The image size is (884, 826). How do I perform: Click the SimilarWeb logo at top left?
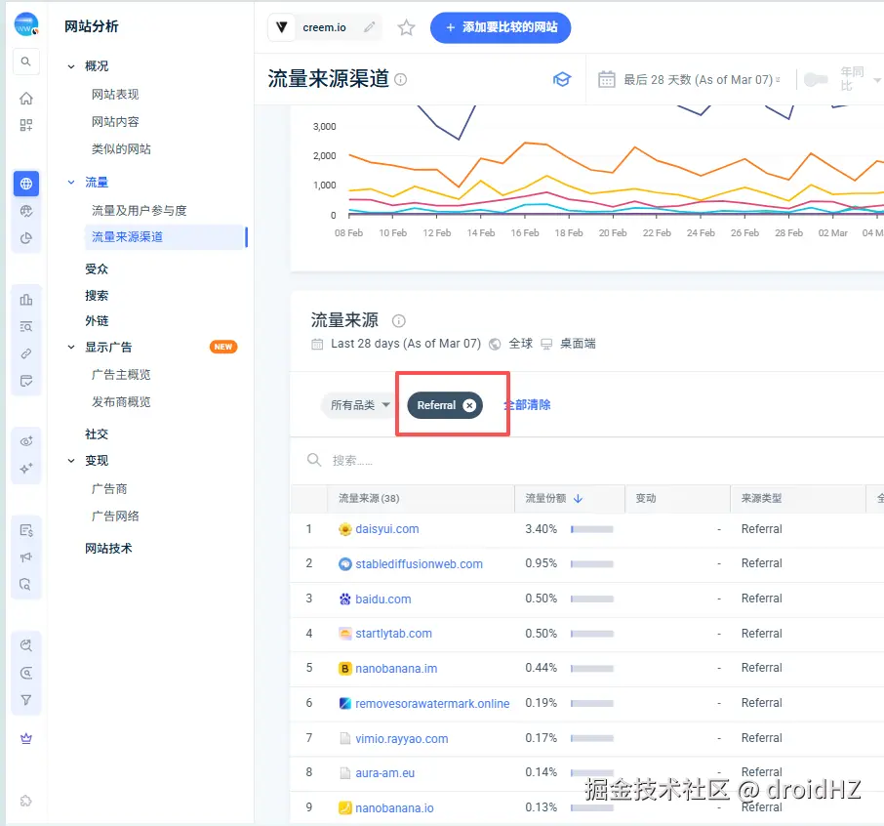click(x=26, y=24)
